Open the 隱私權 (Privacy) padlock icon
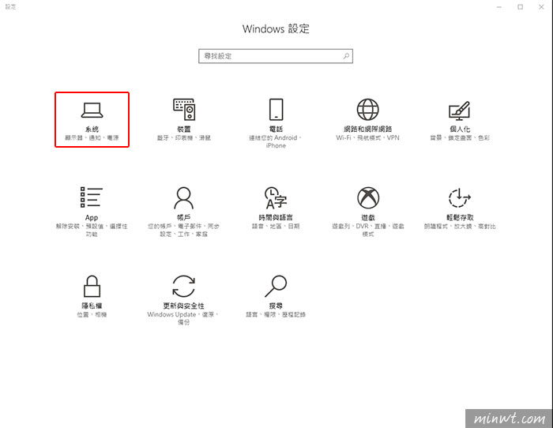The image size is (553, 428). pos(92,286)
